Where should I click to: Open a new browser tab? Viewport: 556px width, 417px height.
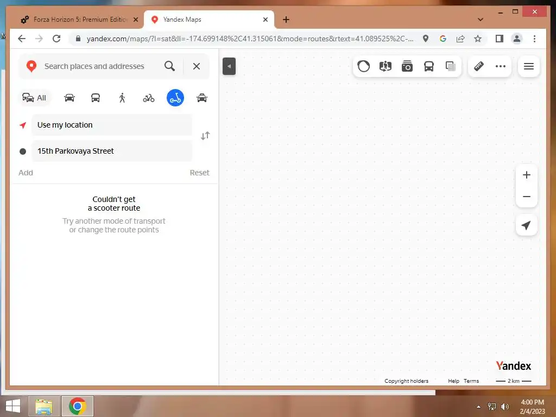click(x=286, y=20)
